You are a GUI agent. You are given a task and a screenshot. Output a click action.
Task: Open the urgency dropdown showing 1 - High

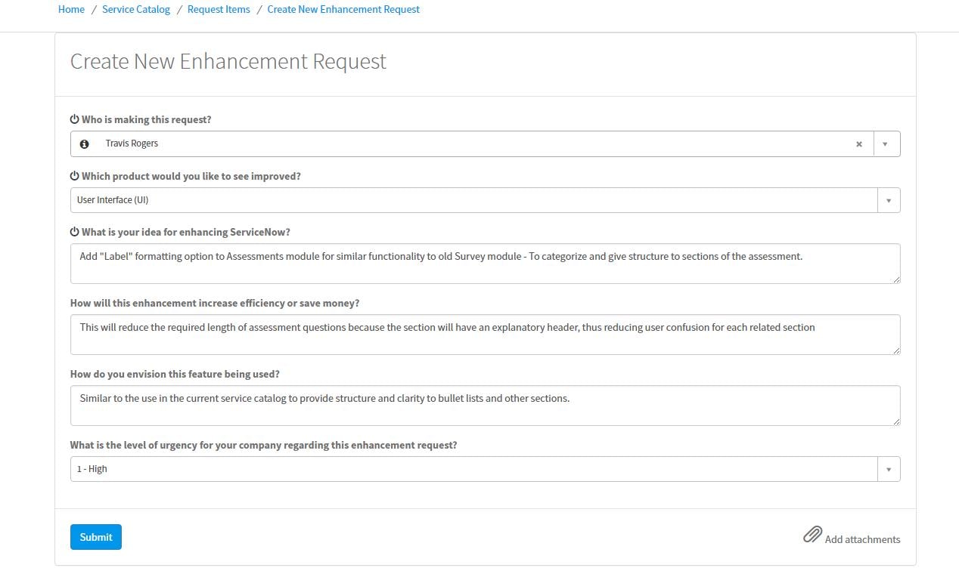click(889, 468)
